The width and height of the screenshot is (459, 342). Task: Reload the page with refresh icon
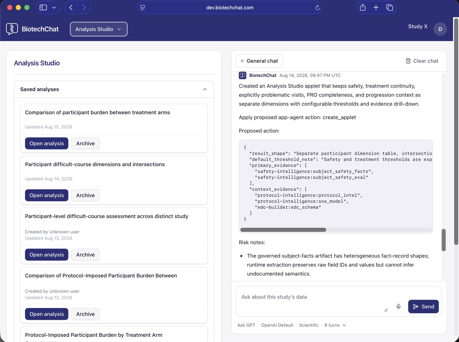click(x=317, y=8)
